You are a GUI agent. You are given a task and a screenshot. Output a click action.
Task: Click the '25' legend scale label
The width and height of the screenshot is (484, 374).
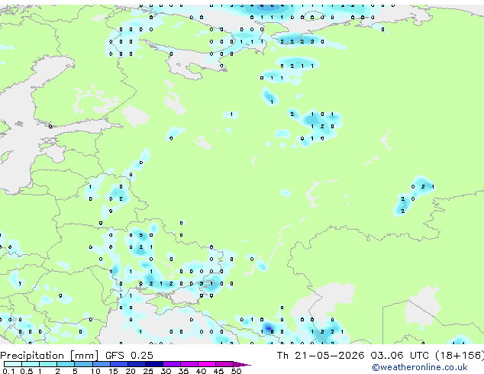pyautogui.click(x=148, y=371)
